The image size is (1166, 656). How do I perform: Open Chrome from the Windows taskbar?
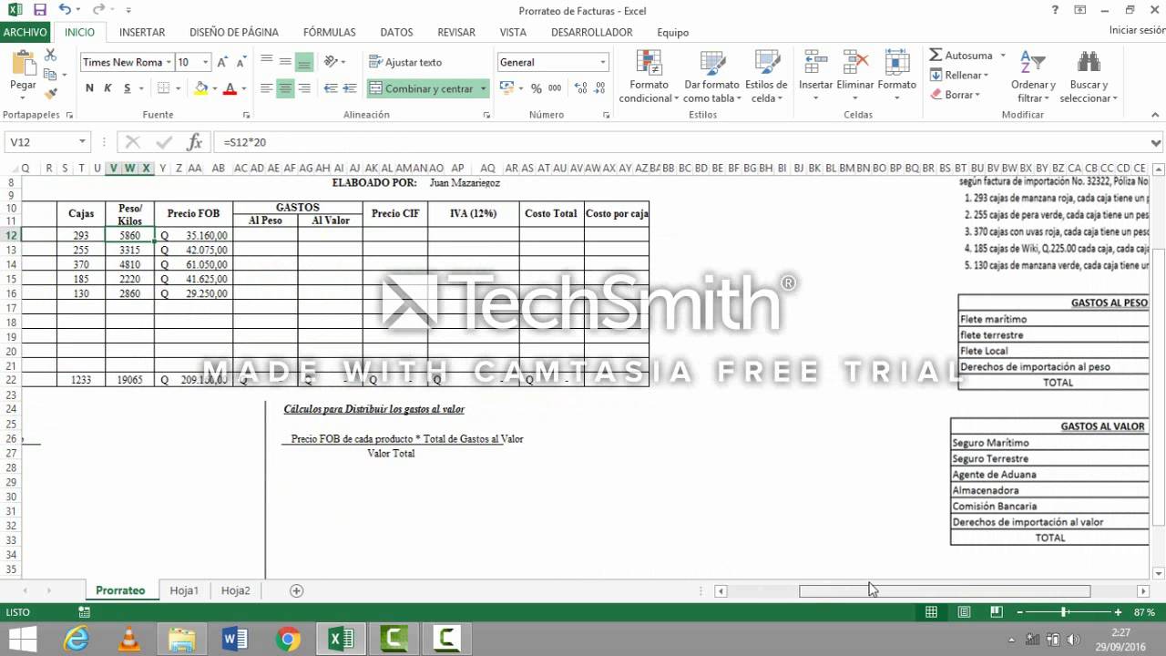point(288,639)
